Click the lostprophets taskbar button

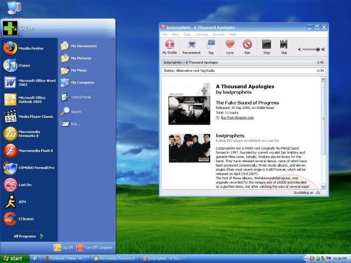coord(163,259)
